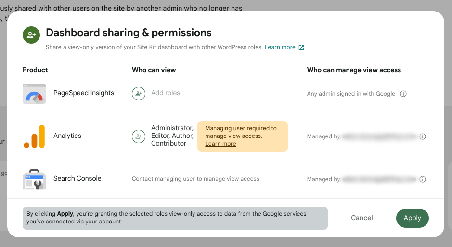Click the Search Console product icon
Screen dimensions: 452x247
(x=34, y=179)
